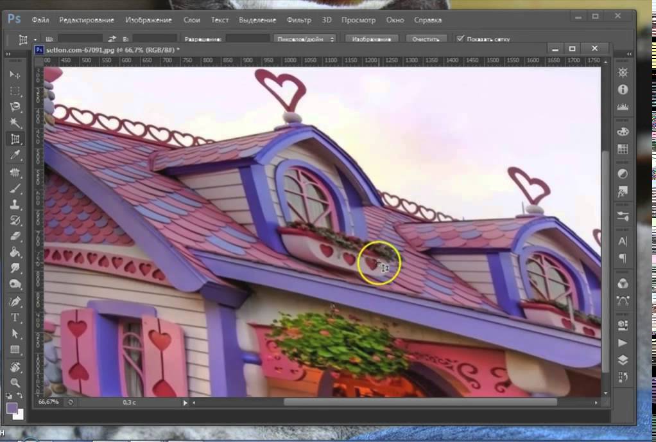Open the Swatches grid panel icon
The image size is (656, 442).
pos(623,149)
